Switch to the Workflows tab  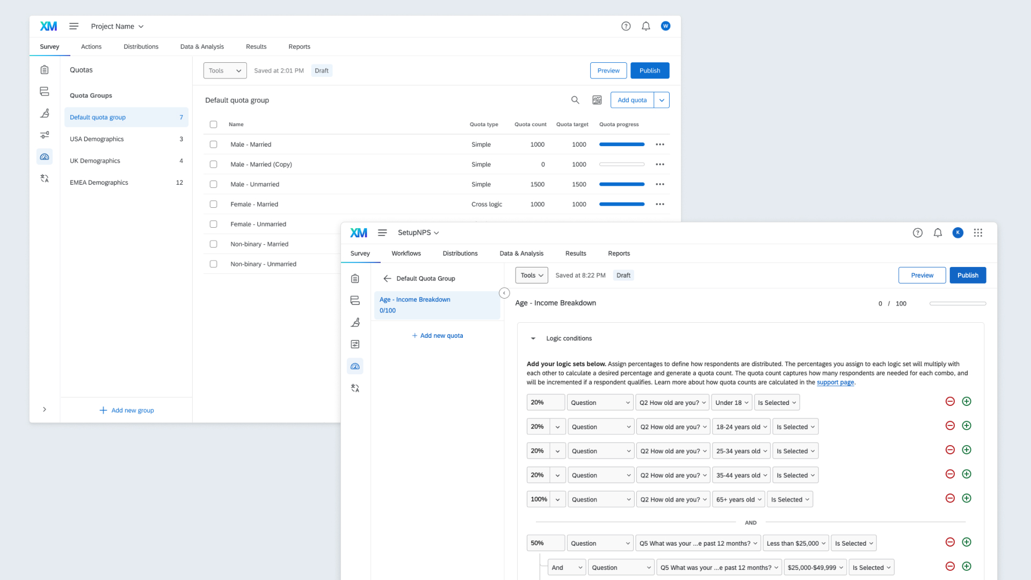coord(406,253)
